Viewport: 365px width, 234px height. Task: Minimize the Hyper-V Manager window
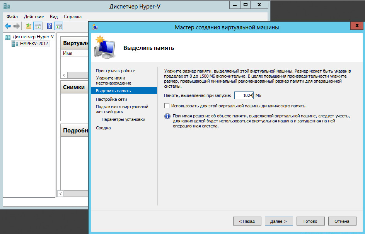[x=235, y=5]
